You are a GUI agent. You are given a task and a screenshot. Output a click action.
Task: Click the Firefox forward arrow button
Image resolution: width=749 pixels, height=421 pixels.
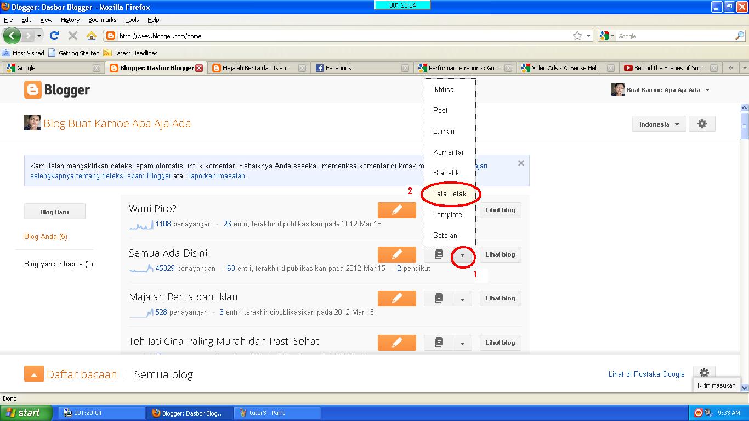pos(28,36)
